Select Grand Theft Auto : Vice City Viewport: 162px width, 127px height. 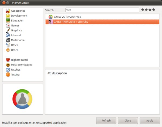(x=102, y=22)
